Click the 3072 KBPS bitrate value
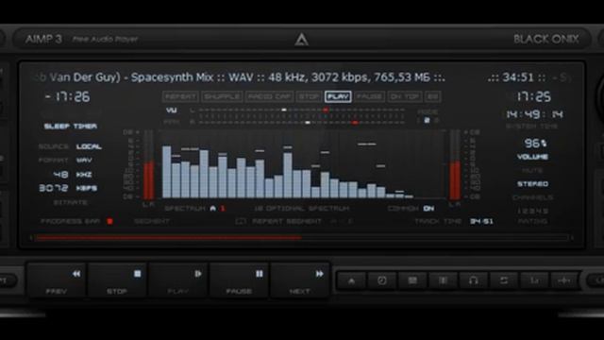This screenshot has height=340, width=604. tap(68, 188)
